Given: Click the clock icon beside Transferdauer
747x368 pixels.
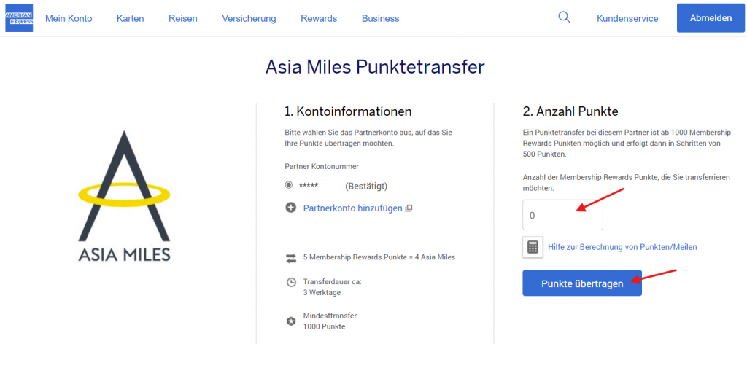Looking at the screenshot, I should pyautogui.click(x=291, y=282).
